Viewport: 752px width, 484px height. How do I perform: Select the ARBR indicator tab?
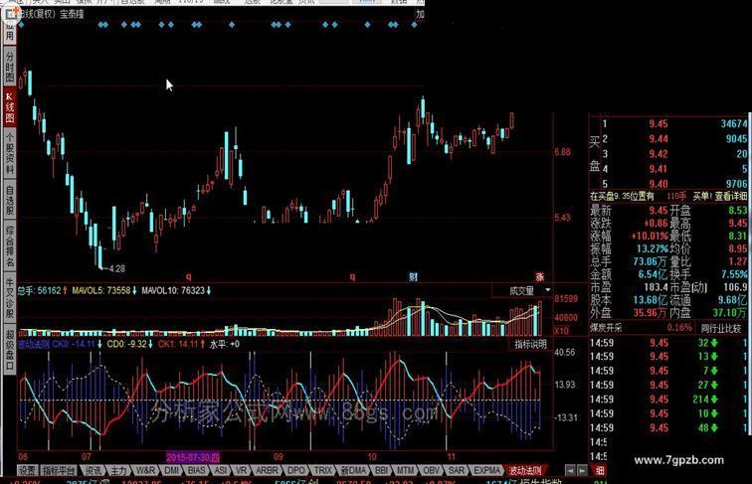pyautogui.click(x=267, y=470)
